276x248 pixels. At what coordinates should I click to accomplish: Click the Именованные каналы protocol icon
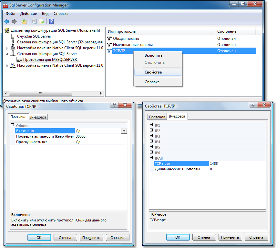[x=109, y=45]
